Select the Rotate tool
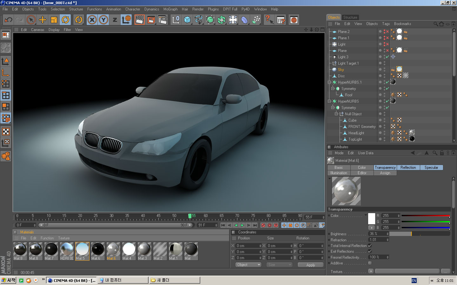The height and width of the screenshot is (285, 457). pos(65,20)
